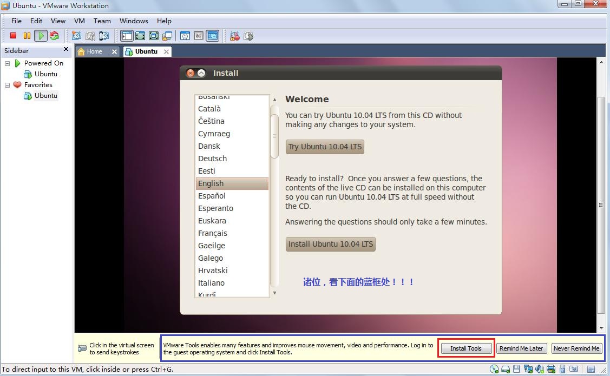Click VM console scroll down arrow
Image resolution: width=610 pixels, height=376 pixels.
[601, 328]
